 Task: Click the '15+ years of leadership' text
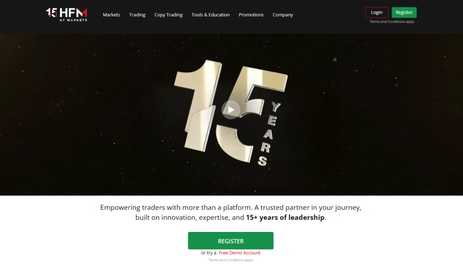tap(285, 217)
